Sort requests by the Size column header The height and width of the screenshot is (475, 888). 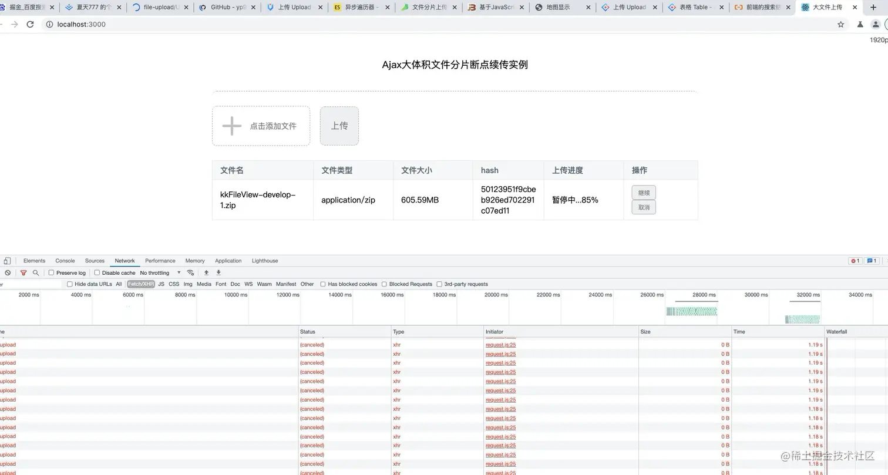click(x=685, y=332)
